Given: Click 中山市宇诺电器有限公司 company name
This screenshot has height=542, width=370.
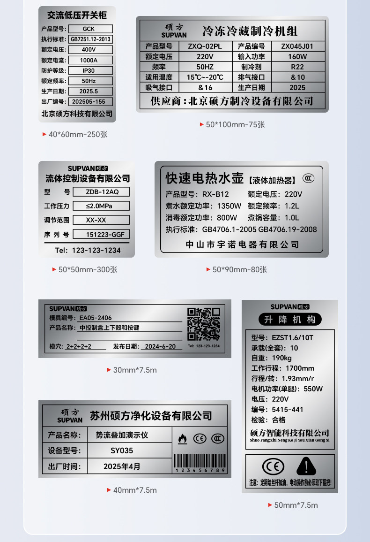Looking at the screenshot, I should 242,244.
